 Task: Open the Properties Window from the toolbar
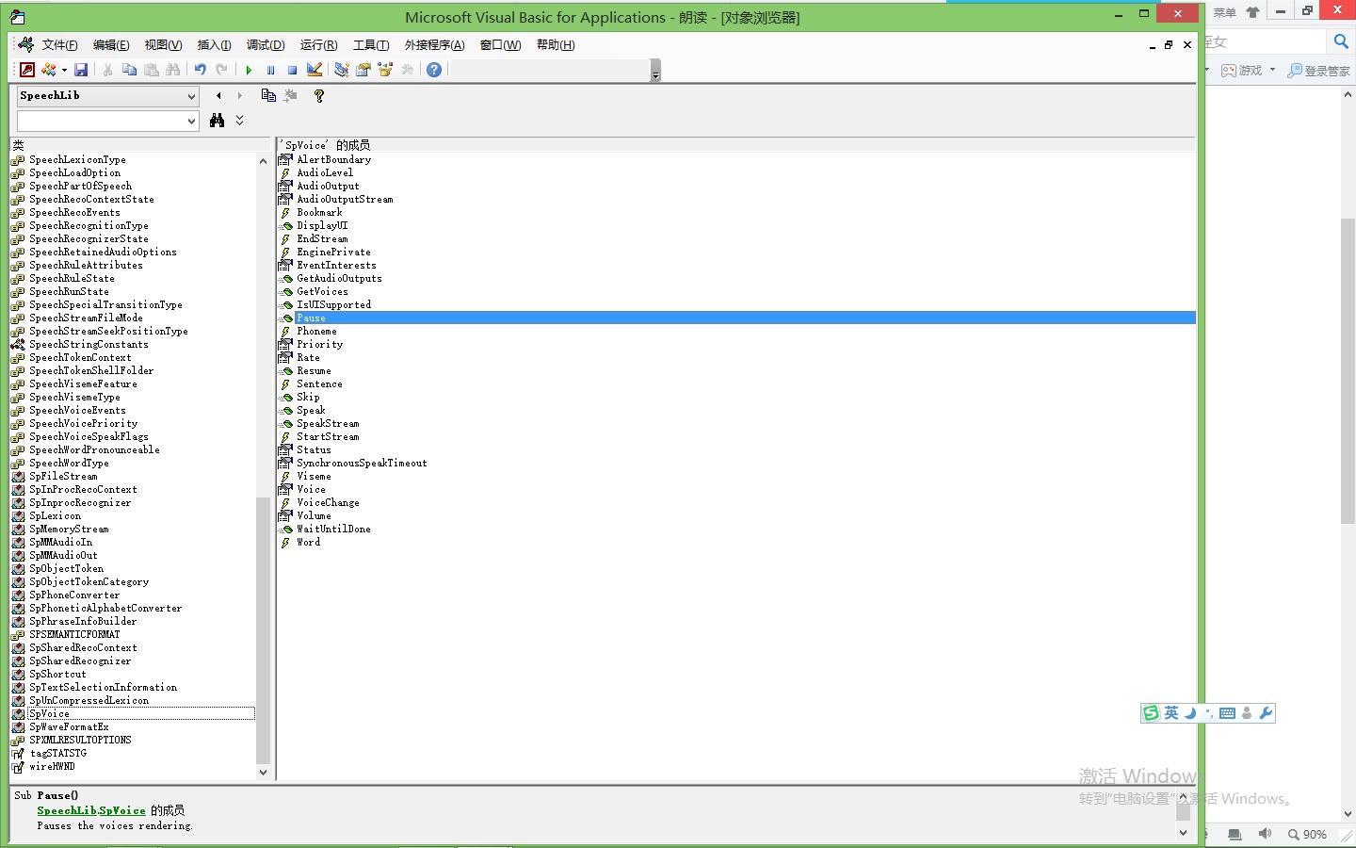363,70
